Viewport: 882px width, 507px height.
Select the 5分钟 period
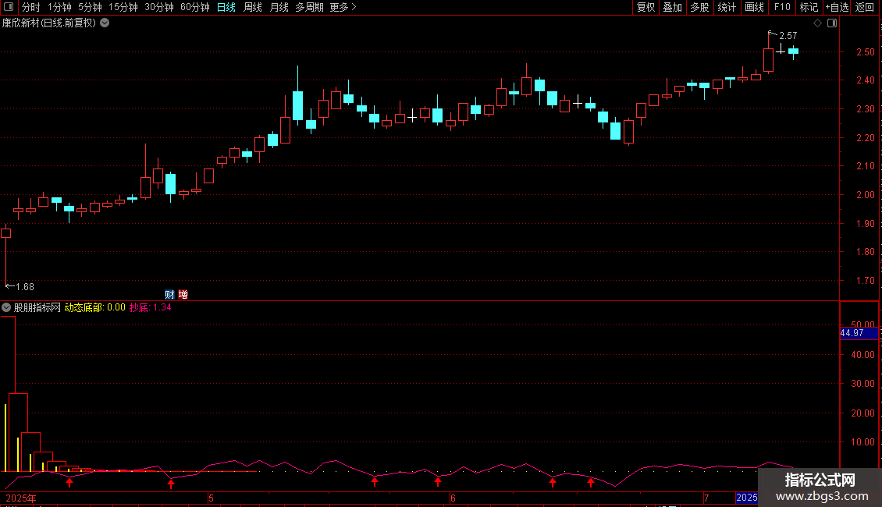(90, 7)
